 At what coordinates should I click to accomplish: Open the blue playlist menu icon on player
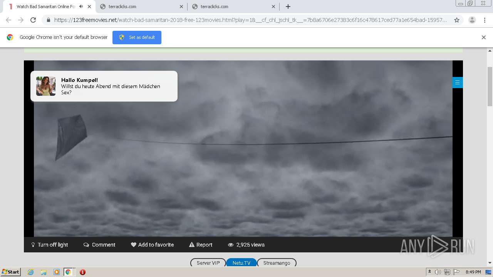tap(458, 82)
